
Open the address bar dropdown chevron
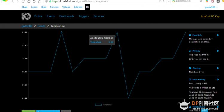pos(169,1)
